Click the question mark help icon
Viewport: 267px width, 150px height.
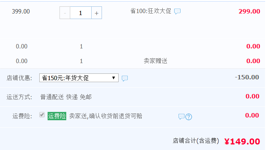(x=189, y=117)
